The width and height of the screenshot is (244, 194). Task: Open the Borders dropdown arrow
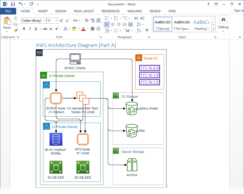click(120, 30)
